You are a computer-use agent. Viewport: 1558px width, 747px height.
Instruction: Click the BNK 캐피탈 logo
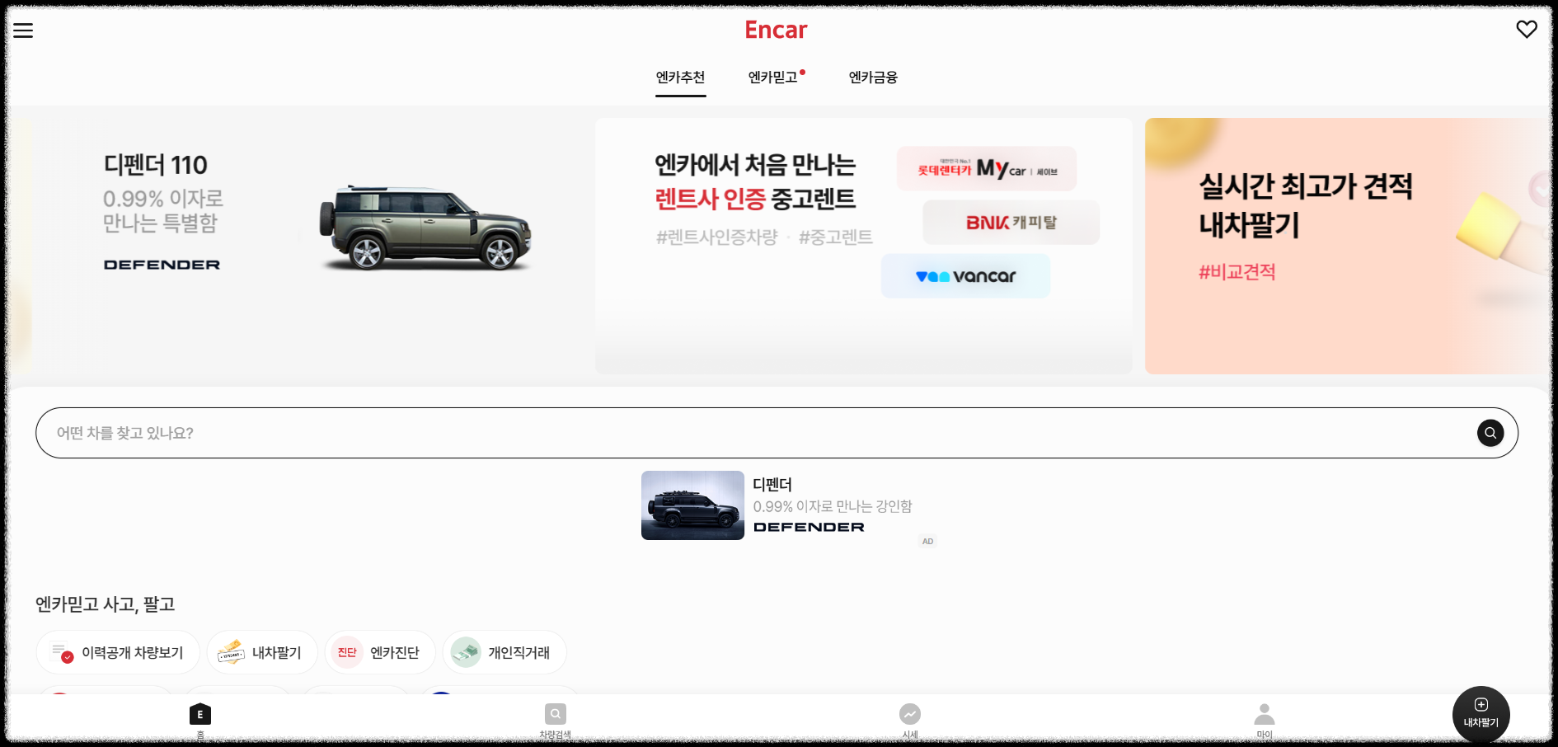(x=1011, y=223)
